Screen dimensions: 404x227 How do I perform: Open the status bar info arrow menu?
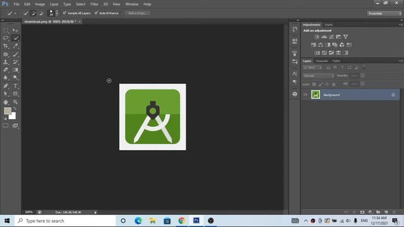(95, 212)
